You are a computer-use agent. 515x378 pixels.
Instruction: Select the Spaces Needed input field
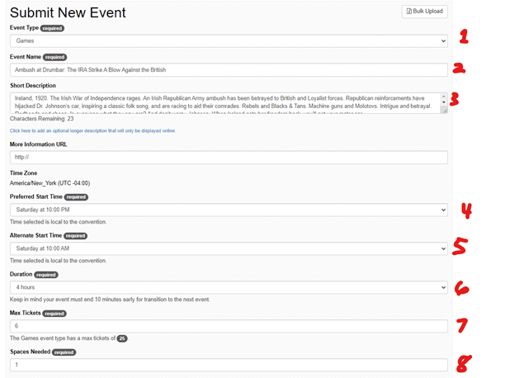(x=229, y=365)
